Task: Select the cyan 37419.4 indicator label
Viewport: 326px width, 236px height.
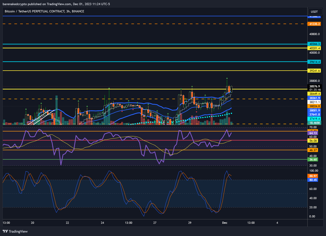Action: 315,119
